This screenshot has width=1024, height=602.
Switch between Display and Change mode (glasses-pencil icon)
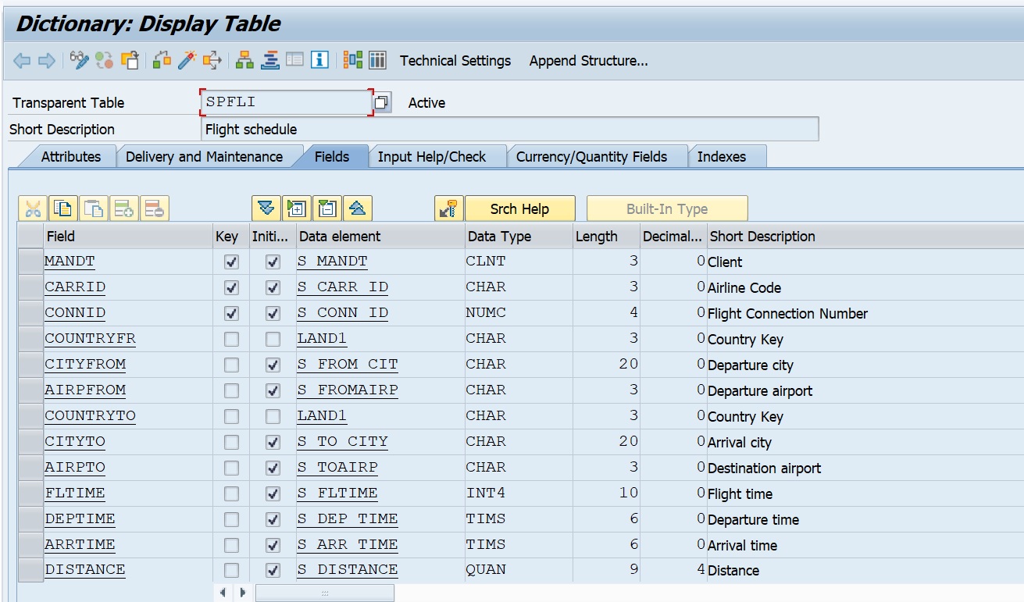coord(79,60)
